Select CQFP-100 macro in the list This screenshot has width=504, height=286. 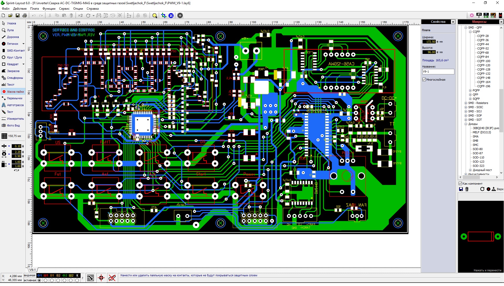tap(484, 61)
